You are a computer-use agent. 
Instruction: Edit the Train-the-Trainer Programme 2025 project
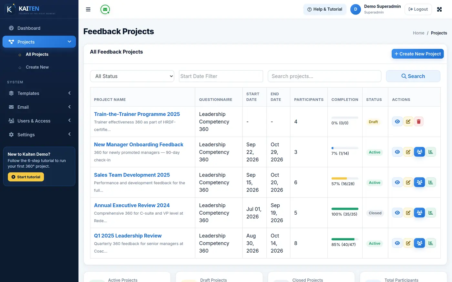point(408,122)
